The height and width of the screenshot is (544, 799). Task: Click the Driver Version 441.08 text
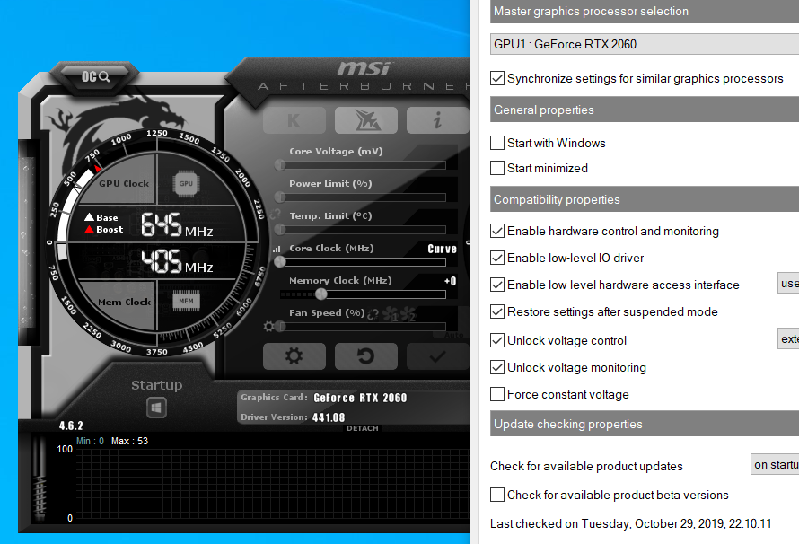coord(329,417)
